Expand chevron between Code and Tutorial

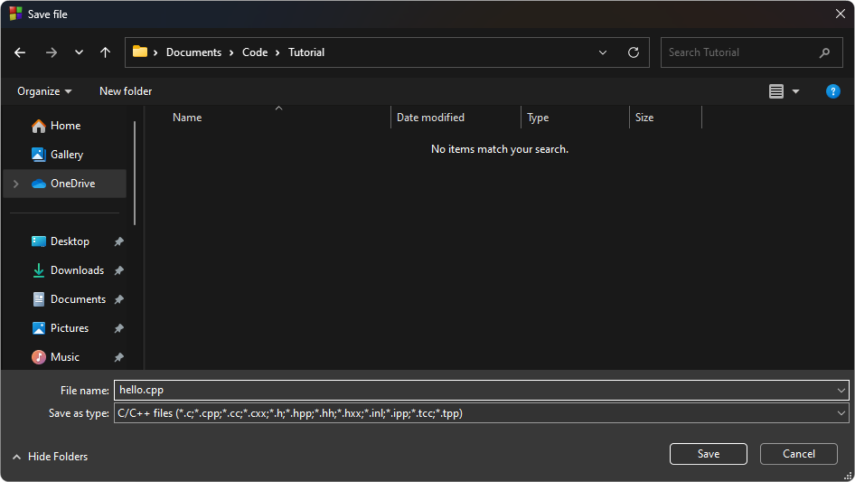click(277, 52)
